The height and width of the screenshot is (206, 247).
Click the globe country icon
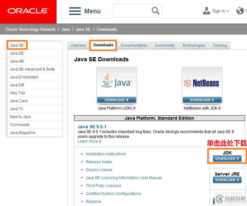tap(240, 11)
